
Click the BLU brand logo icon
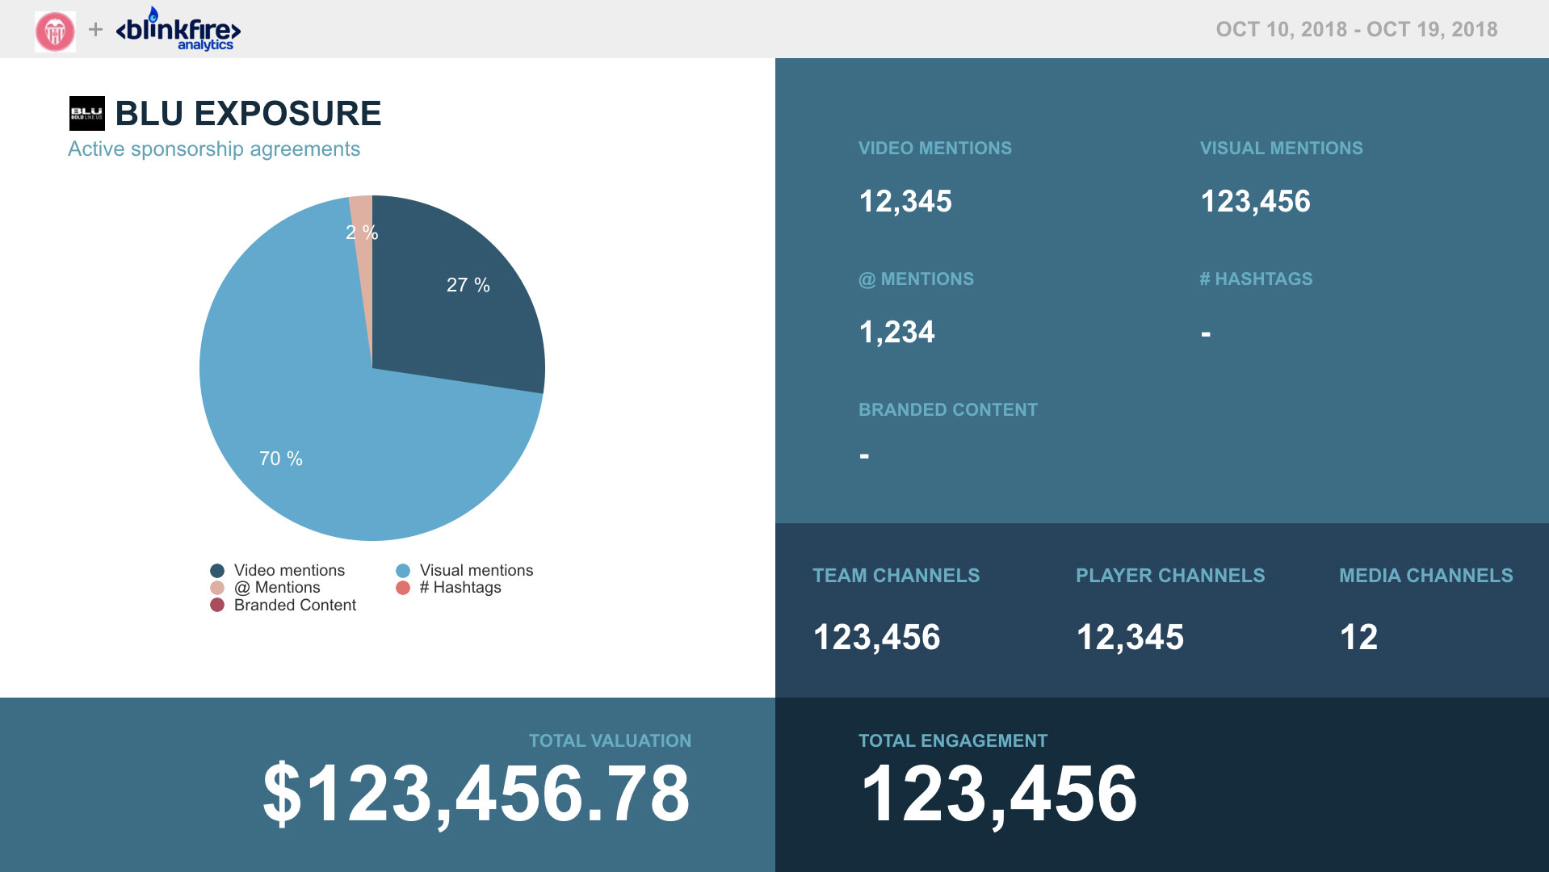[86, 114]
